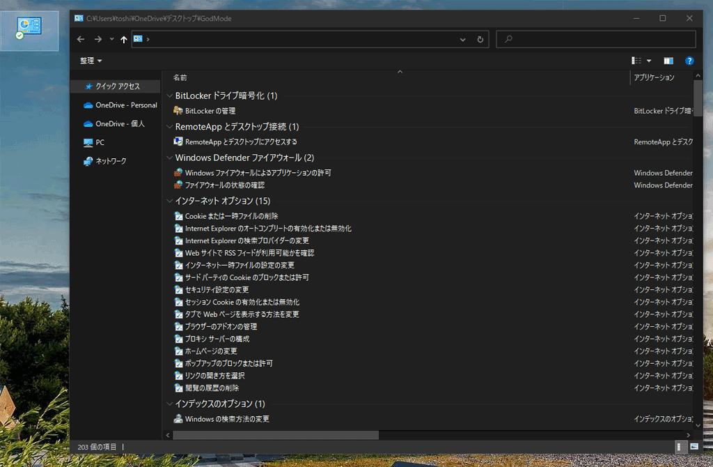Collapse the BitLocker ドライブ暗号化 group
713x467 pixels.
[x=170, y=95]
